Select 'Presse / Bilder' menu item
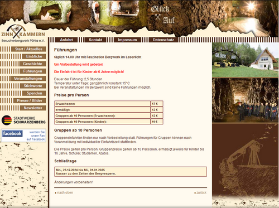This screenshot has height=208, width=279. point(30,100)
